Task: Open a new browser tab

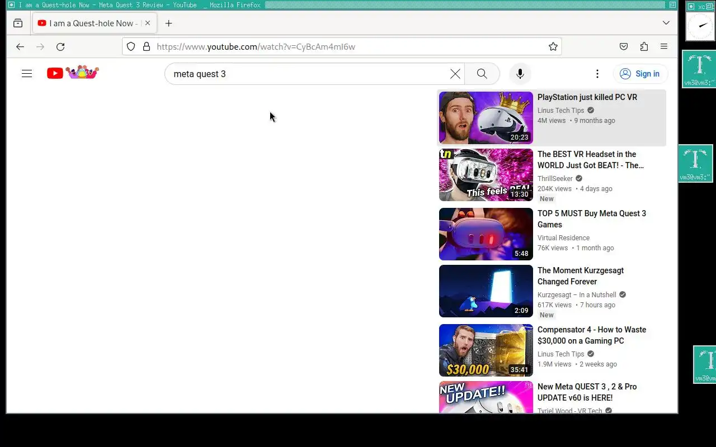Action: (x=168, y=23)
